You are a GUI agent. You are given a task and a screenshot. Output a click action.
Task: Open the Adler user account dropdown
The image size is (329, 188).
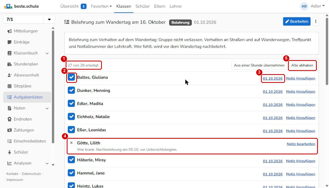[318, 6]
